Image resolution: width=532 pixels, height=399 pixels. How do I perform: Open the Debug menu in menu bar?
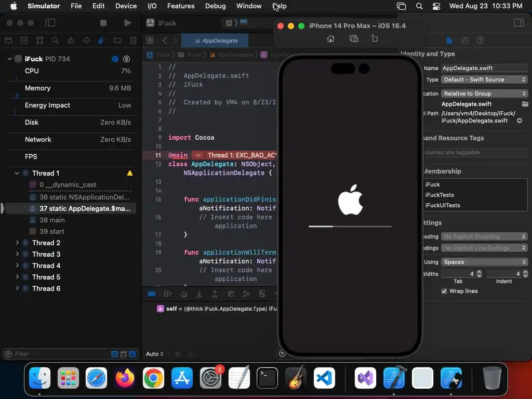pyautogui.click(x=216, y=6)
